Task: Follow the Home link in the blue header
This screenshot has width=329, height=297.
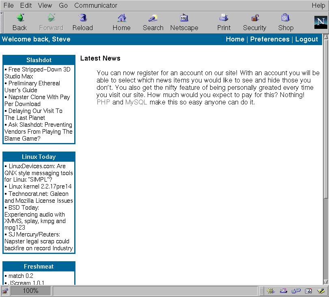Action: coord(235,39)
